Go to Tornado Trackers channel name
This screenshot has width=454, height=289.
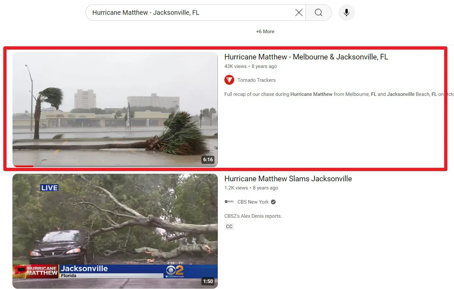coord(257,80)
